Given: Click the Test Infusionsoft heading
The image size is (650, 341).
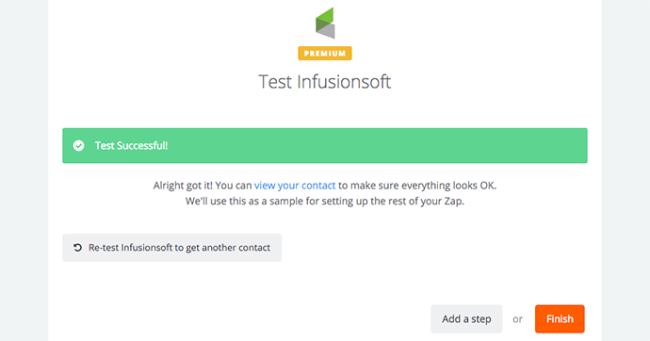Looking at the screenshot, I should (325, 82).
